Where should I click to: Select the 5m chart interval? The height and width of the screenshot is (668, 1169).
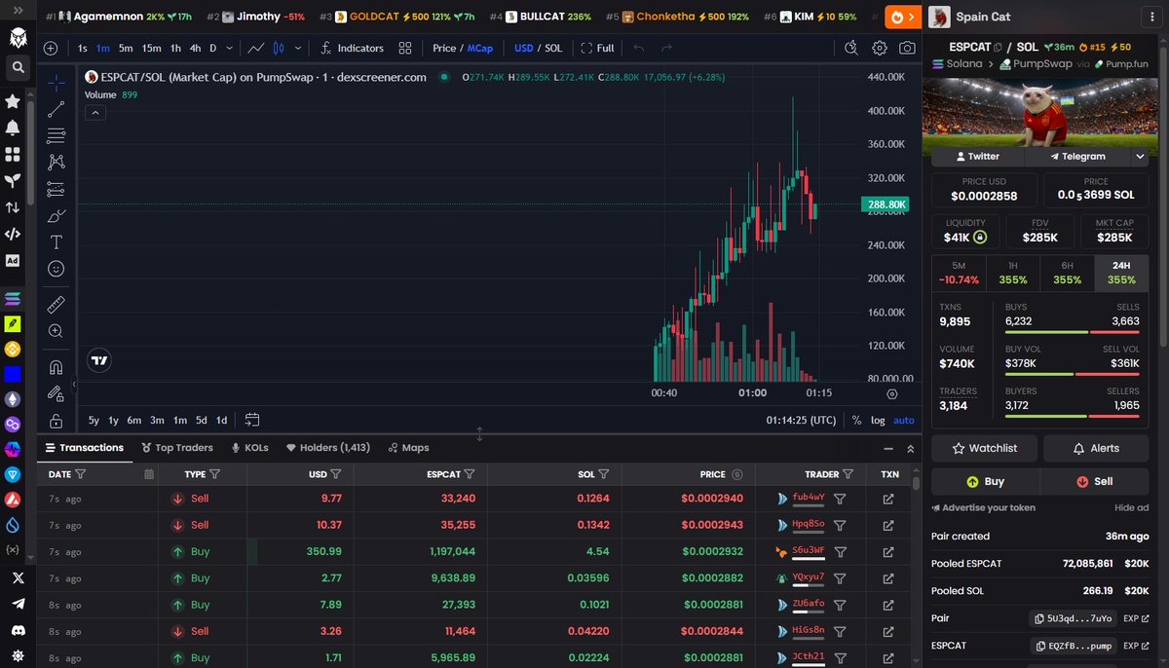[126, 48]
